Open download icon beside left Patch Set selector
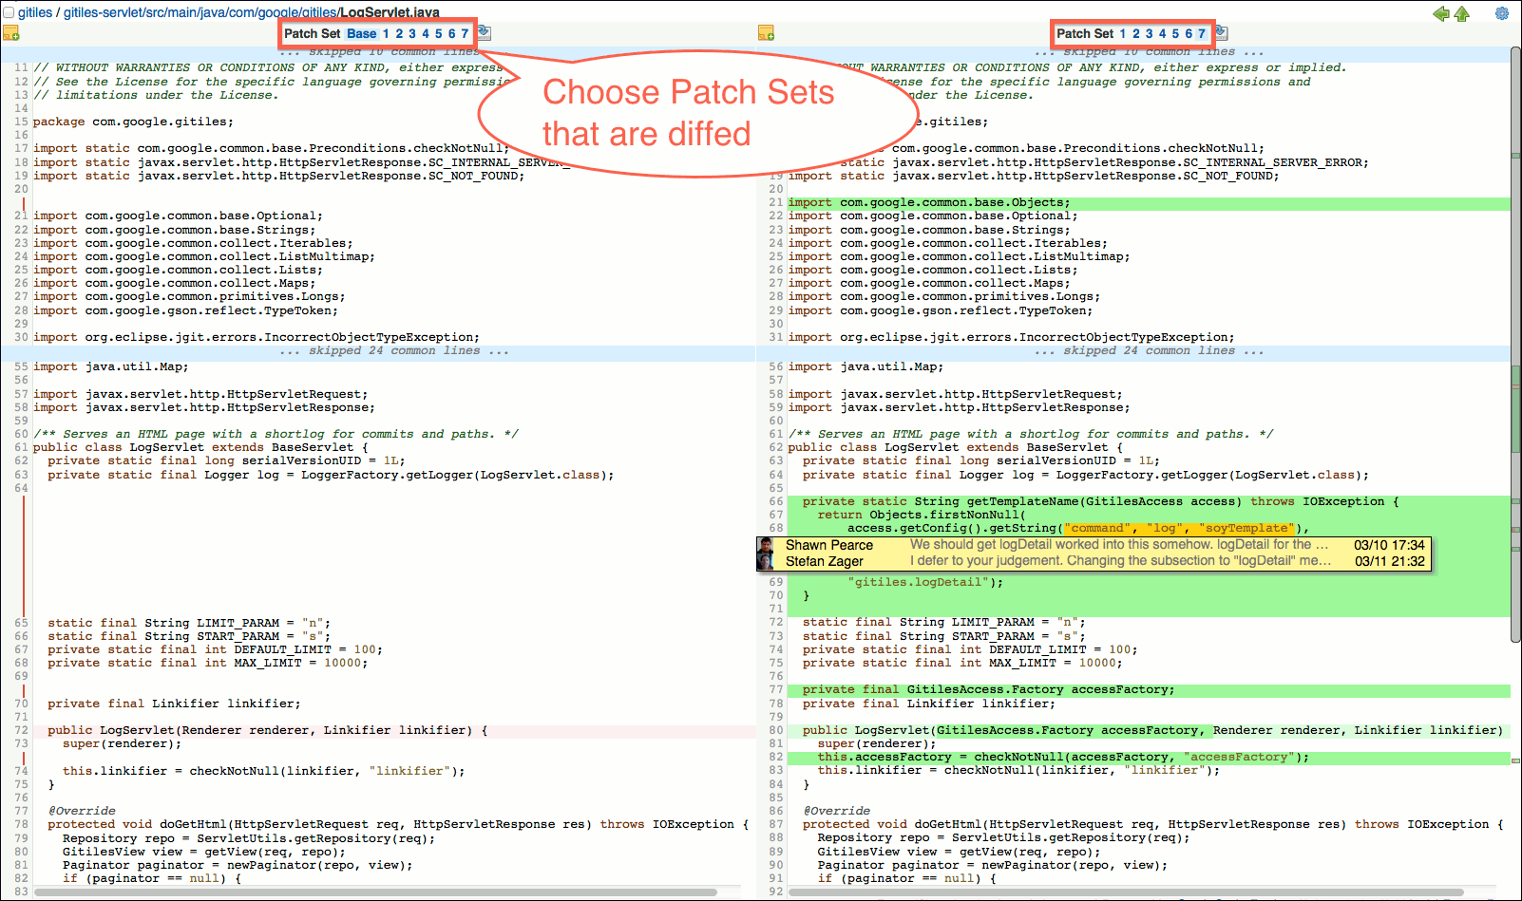The height and width of the screenshot is (901, 1522). (484, 31)
